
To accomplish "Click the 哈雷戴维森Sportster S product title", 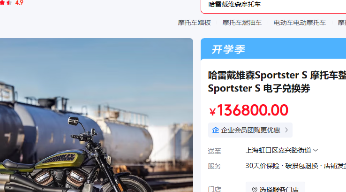I will click(277, 82).
